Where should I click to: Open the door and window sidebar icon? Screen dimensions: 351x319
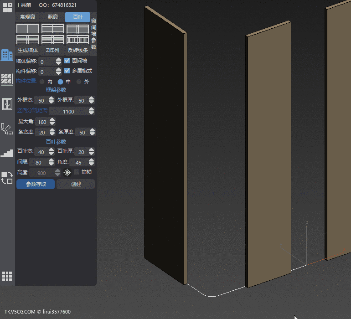[7, 104]
